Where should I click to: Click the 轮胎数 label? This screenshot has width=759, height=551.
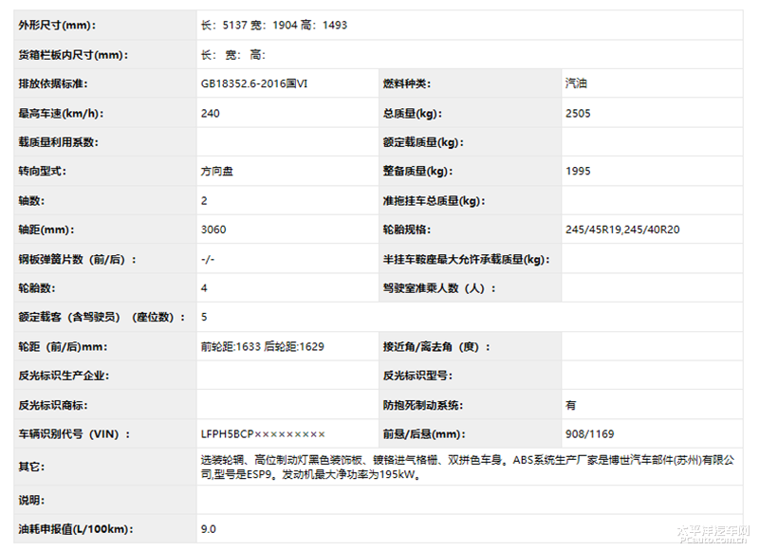[x=37, y=288]
